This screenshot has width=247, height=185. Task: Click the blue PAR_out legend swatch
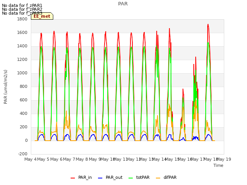100,178
